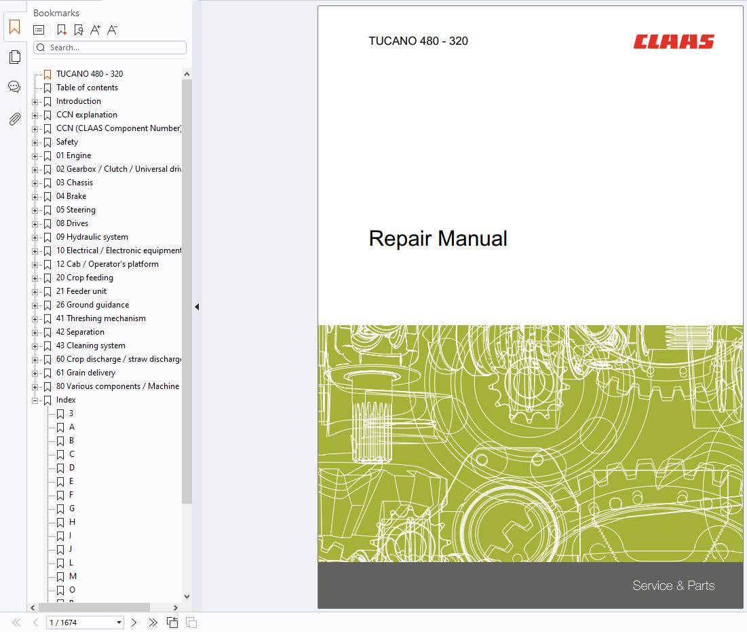Screen dimensions: 747x632
Task: Expand the Introduction bookmark
Action: (x=35, y=102)
